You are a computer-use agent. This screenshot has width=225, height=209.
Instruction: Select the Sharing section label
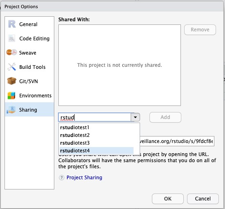pos(28,110)
